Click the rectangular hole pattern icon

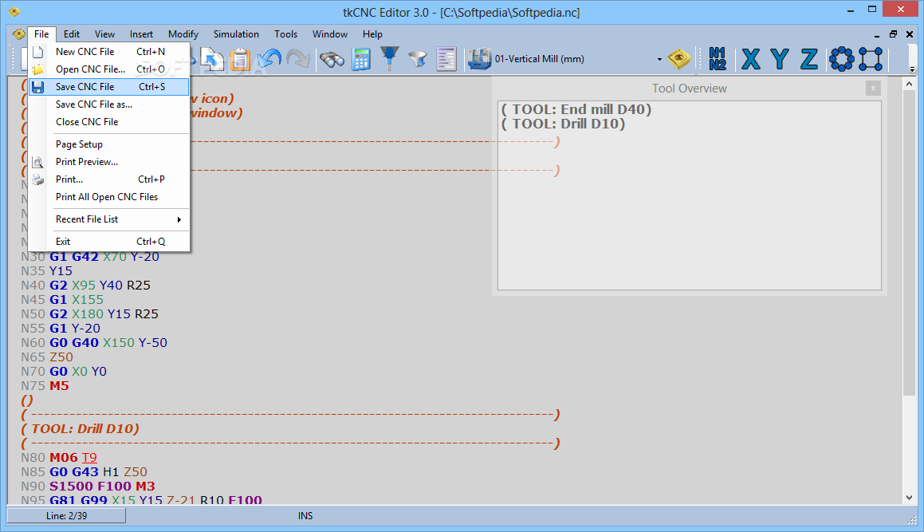(x=871, y=59)
